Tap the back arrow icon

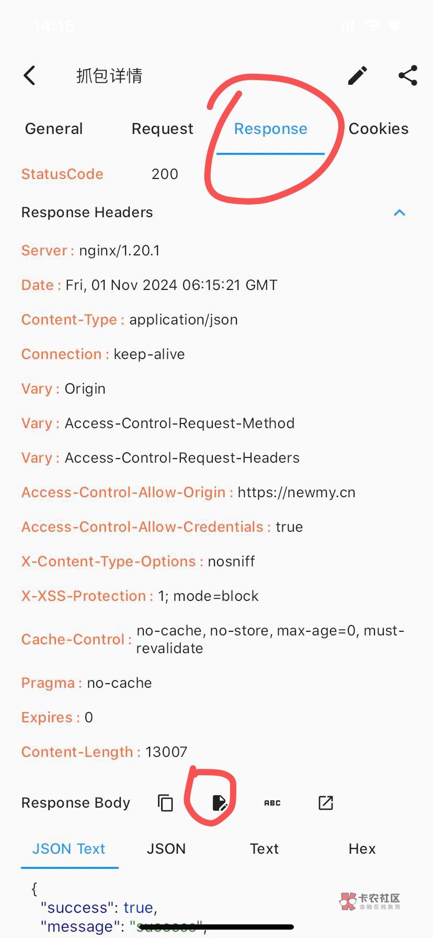[30, 75]
